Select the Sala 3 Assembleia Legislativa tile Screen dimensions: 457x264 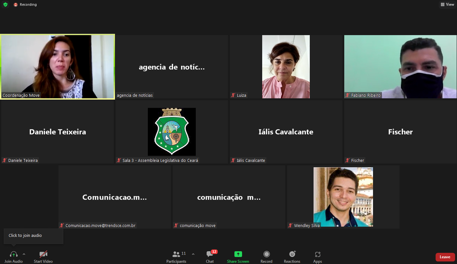coord(171,132)
